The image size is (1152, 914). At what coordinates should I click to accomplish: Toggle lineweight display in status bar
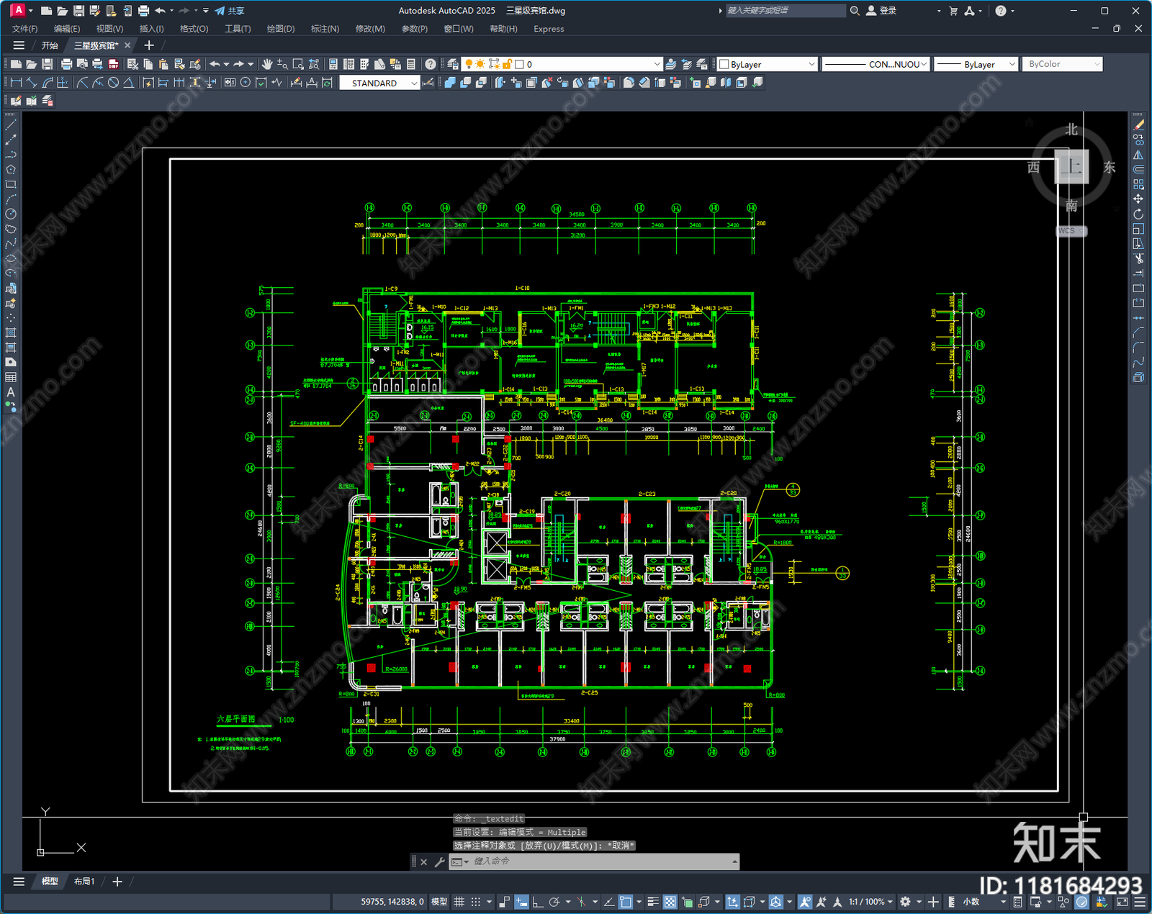click(653, 902)
